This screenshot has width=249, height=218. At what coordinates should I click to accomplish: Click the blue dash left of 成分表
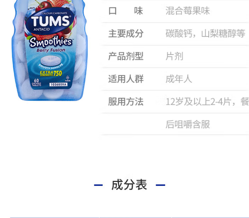click(x=98, y=185)
